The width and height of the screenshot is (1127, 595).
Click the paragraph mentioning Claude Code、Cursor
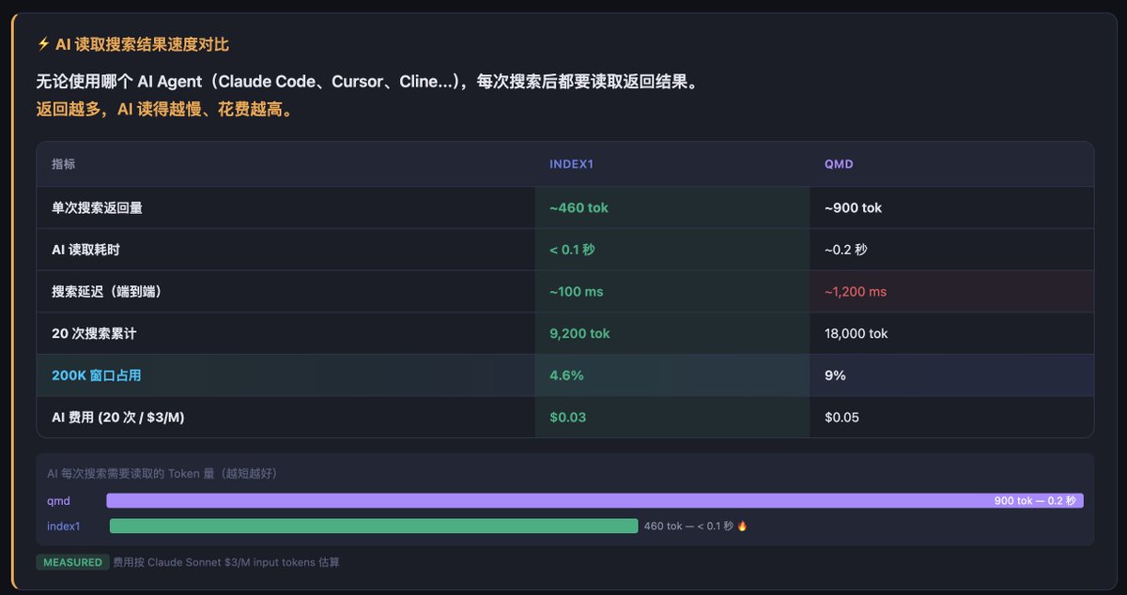[x=367, y=82]
